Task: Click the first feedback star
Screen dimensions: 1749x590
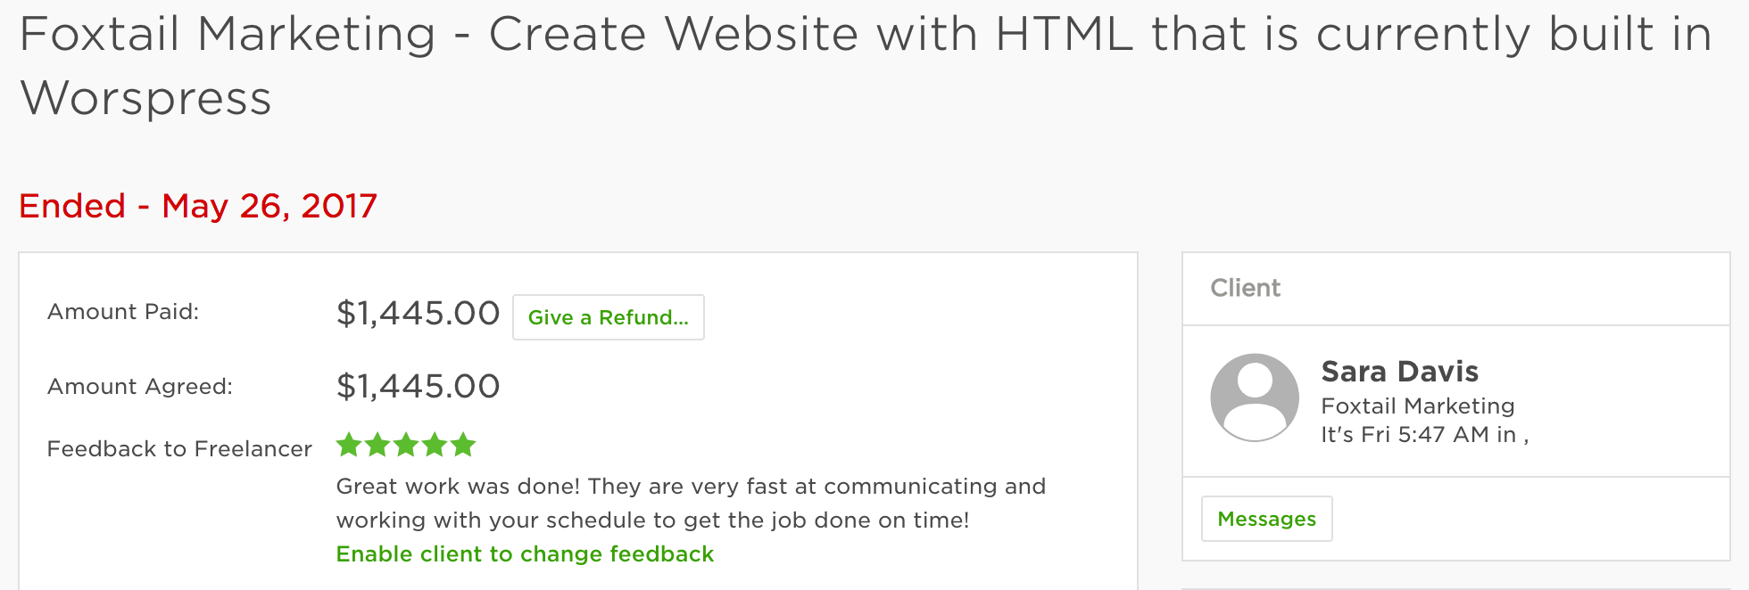Action: [x=349, y=444]
